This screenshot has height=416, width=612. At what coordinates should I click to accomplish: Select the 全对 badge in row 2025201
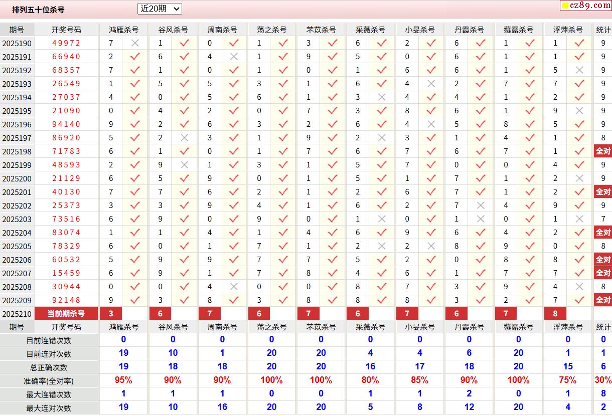603,192
